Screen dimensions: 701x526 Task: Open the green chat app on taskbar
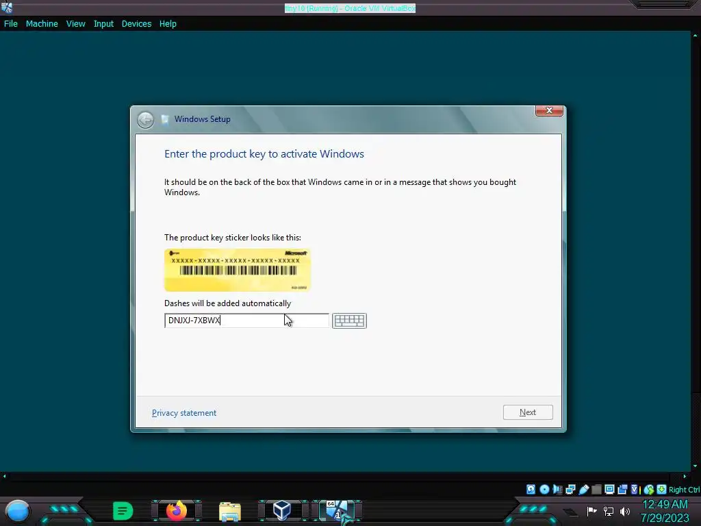click(x=123, y=511)
